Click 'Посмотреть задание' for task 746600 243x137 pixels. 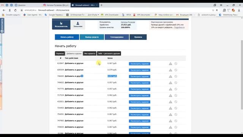(x=139, y=76)
